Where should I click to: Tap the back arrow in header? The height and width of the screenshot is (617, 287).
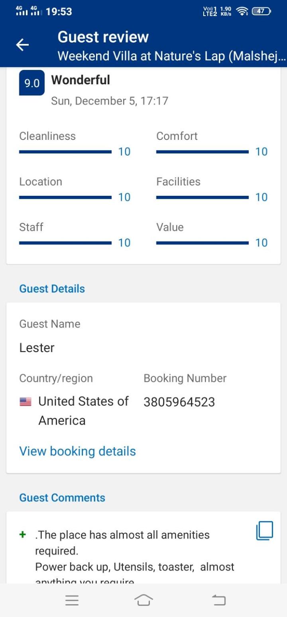click(x=22, y=45)
